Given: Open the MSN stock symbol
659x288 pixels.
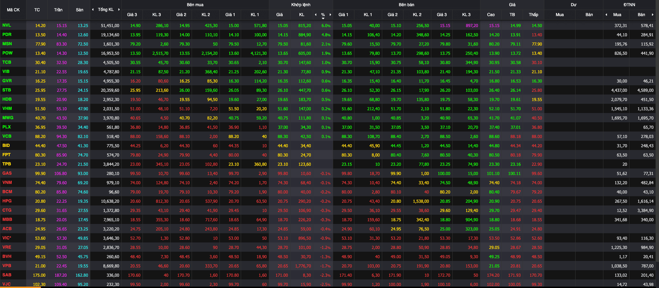Looking at the screenshot, I should (7, 44).
